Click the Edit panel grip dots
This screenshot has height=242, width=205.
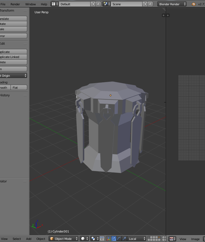click(x=25, y=44)
